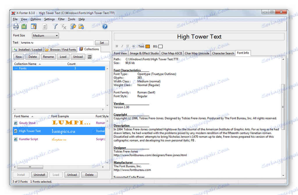The image size is (298, 195).
Task: Open the Filter menu
Action: 61,19
